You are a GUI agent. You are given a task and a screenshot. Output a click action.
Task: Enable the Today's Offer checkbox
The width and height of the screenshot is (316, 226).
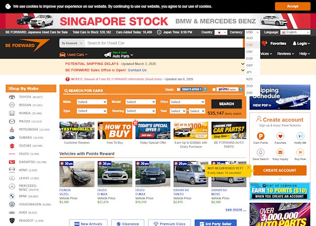coord(179,90)
